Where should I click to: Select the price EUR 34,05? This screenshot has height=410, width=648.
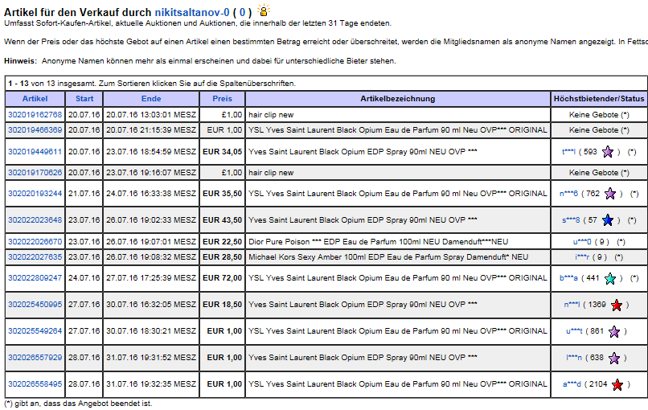[223, 152]
